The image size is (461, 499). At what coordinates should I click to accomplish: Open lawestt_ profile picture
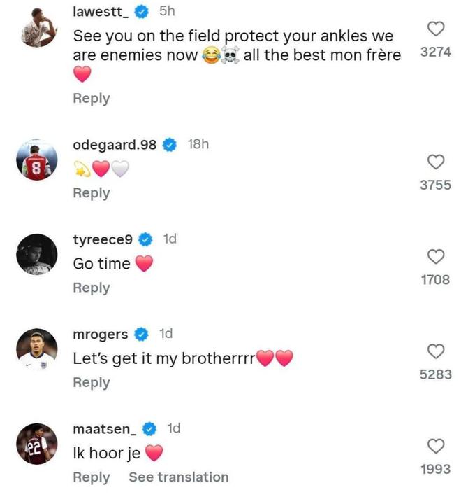(x=39, y=28)
